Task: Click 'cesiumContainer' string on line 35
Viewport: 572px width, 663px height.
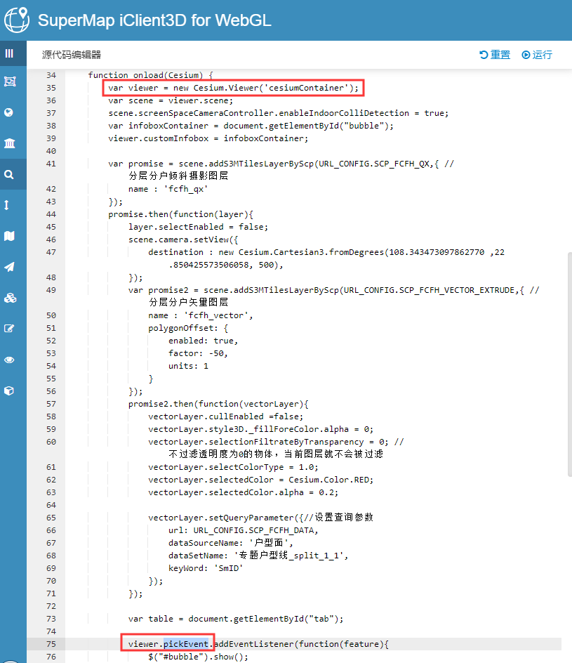Action: coord(306,88)
